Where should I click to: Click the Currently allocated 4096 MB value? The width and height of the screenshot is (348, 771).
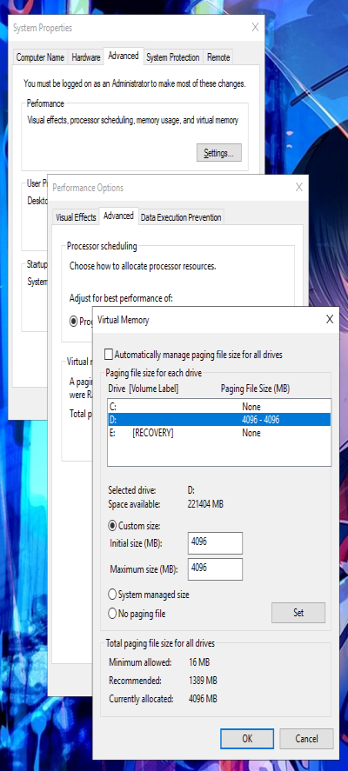pyautogui.click(x=203, y=698)
